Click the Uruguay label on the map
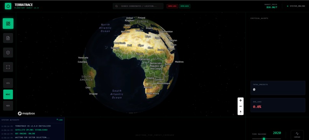This screenshot has width=309, height=140. coord(93,94)
